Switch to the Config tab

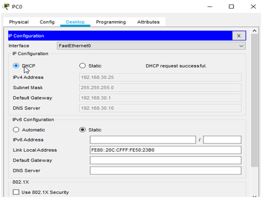tap(47, 22)
